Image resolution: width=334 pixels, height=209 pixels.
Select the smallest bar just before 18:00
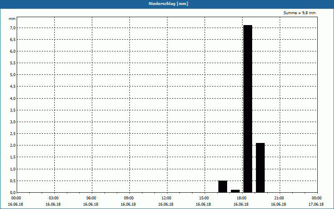click(235, 191)
